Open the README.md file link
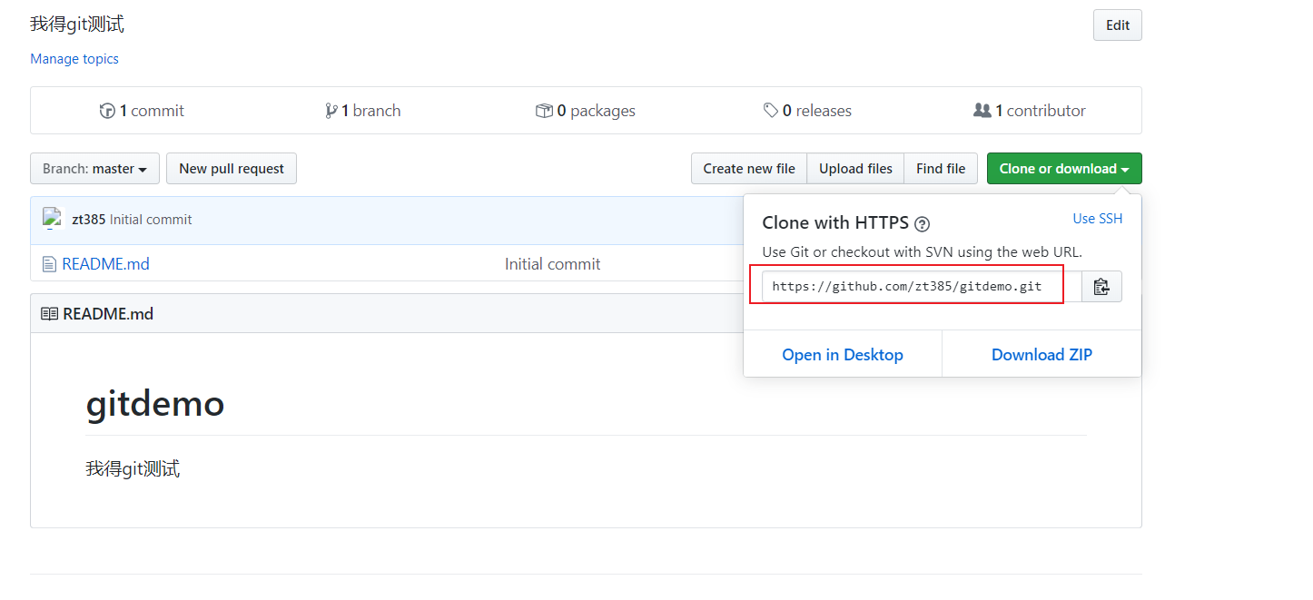 [x=105, y=264]
